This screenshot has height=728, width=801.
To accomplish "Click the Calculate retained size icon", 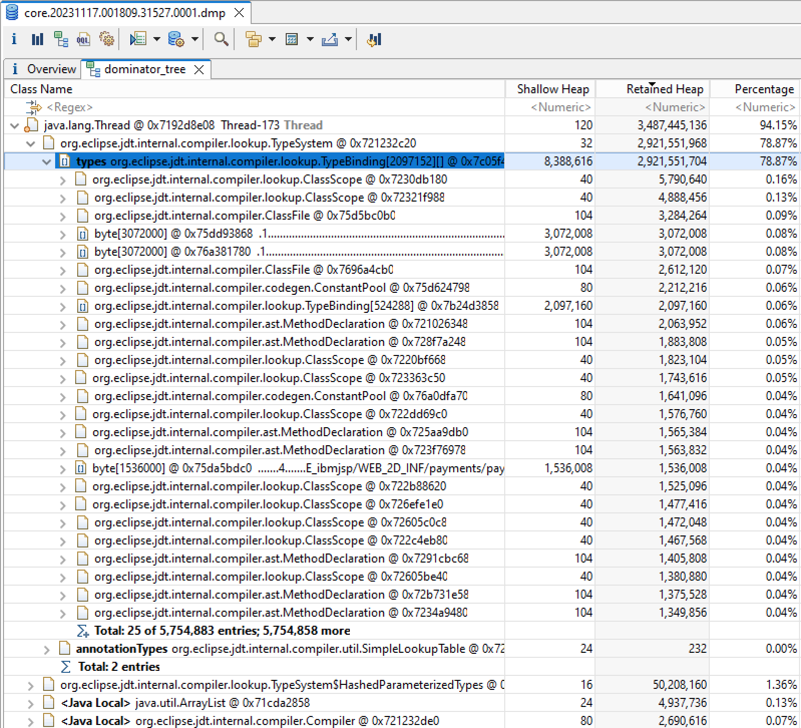I will click(x=292, y=39).
